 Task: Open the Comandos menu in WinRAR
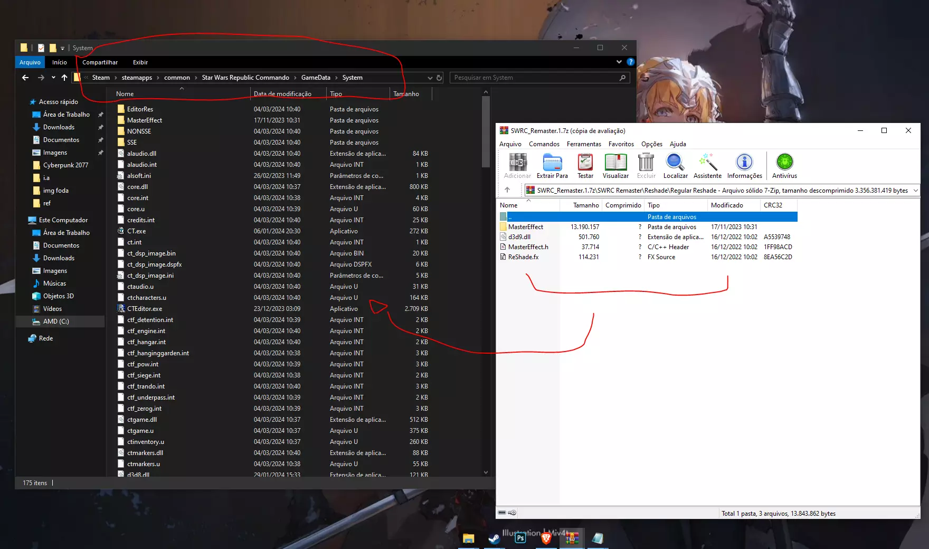[544, 144]
